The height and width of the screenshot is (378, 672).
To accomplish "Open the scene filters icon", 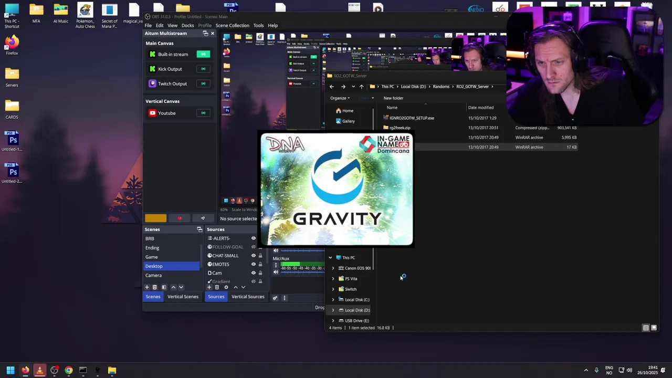I will [x=164, y=287].
